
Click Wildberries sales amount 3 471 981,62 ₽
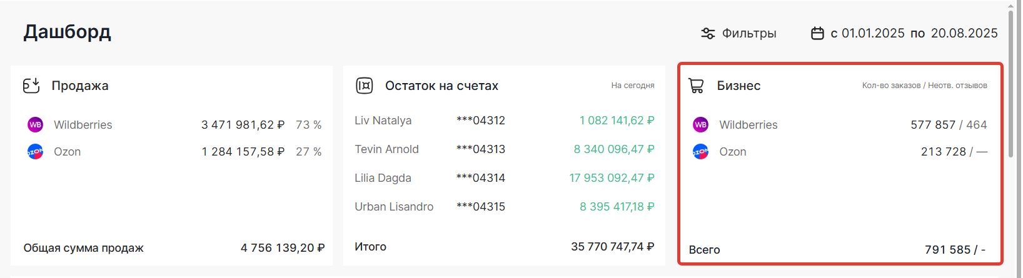[x=243, y=125]
